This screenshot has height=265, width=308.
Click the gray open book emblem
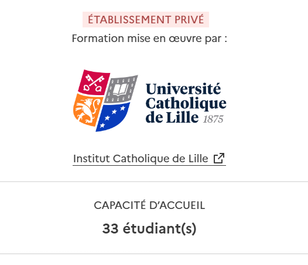point(121,89)
